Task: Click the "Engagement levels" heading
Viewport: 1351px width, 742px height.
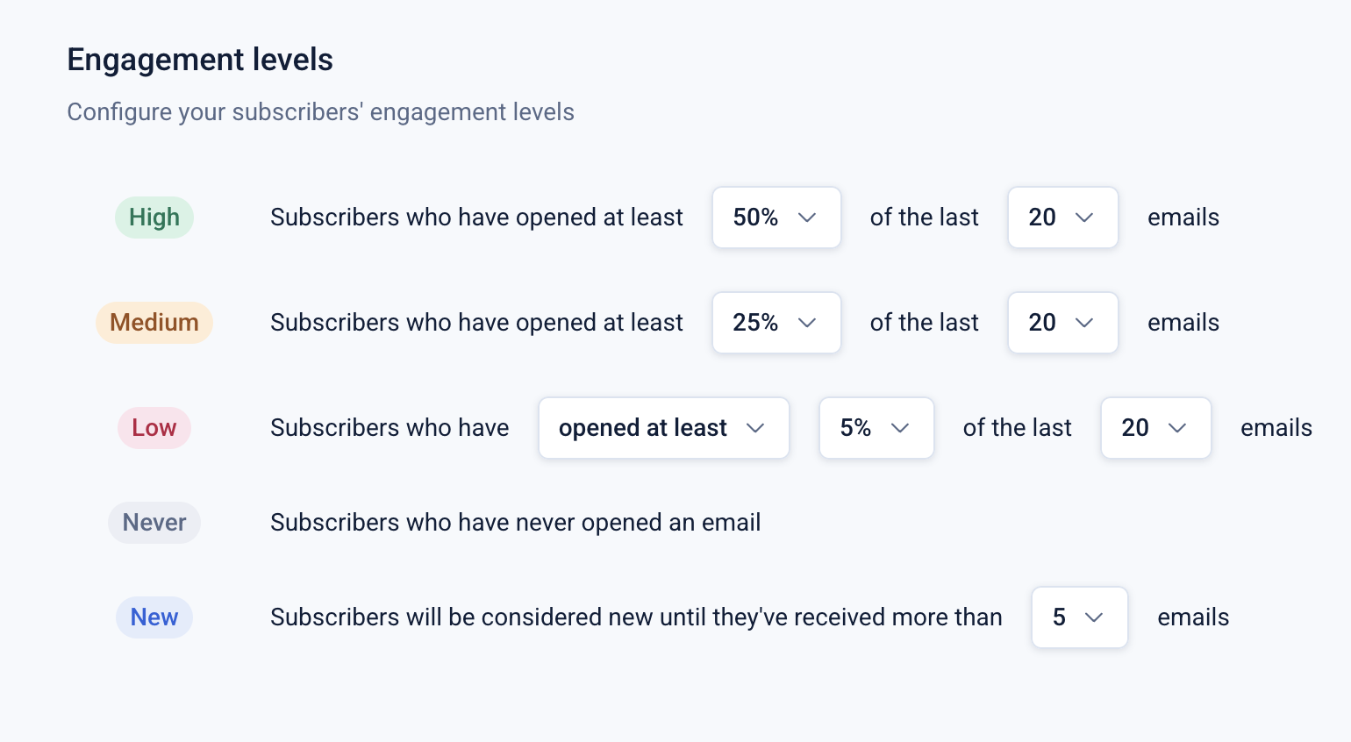Action: (x=200, y=60)
